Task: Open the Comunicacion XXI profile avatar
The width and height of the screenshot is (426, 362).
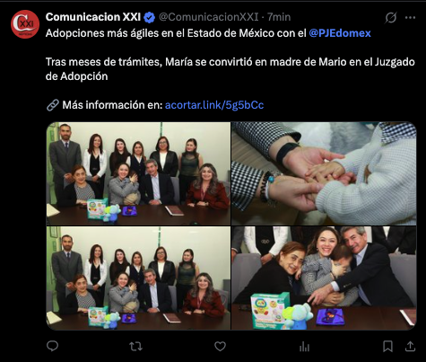Action: (25, 24)
